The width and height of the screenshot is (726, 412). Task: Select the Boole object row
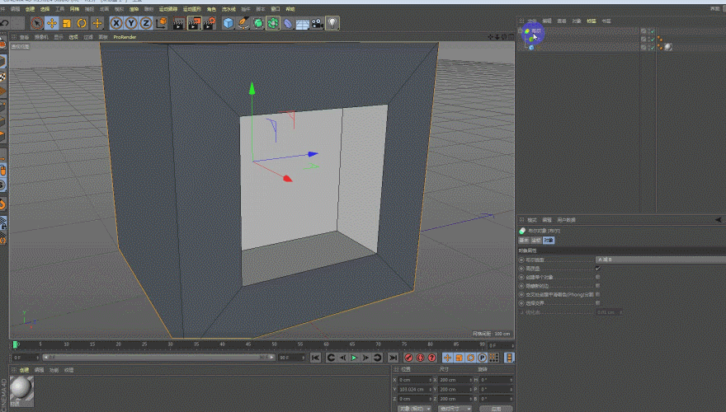(x=579, y=31)
